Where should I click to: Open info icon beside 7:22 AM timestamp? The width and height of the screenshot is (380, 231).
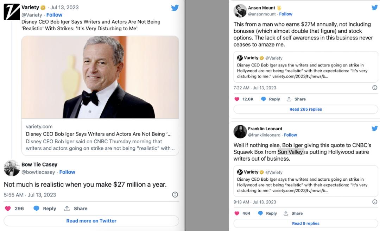click(375, 88)
